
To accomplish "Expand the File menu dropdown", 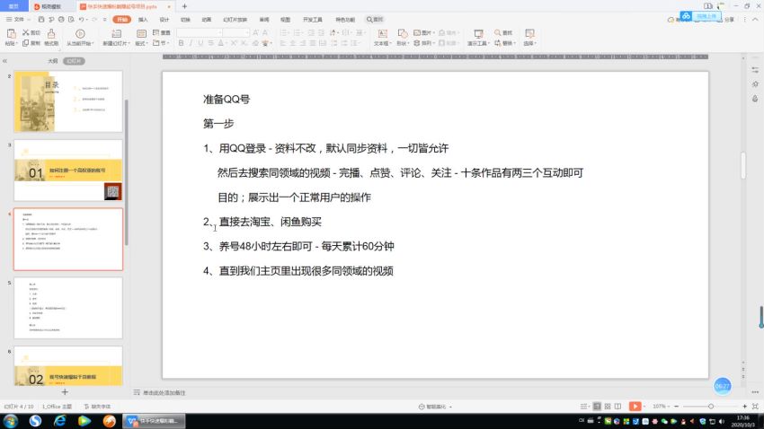I will (18, 20).
